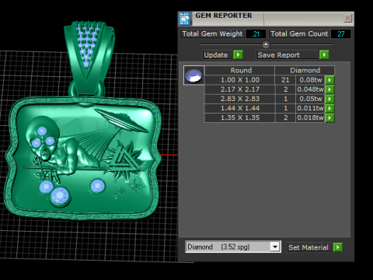
Task: Open the Diamond (3.52 spg) material dropdown
Action: click(275, 247)
